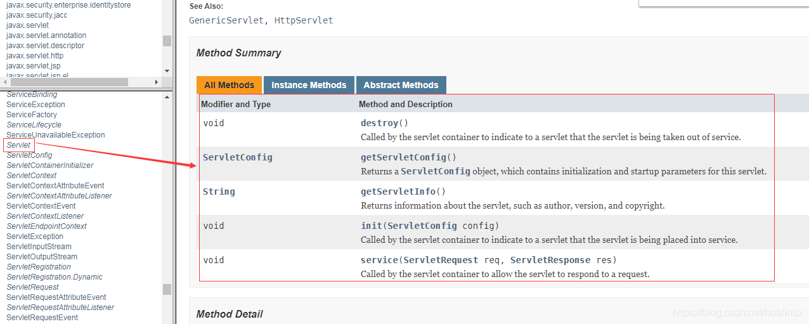Screen dimensions: 809x324
Task: Switch to Abstract Methods tab
Action: (x=401, y=85)
